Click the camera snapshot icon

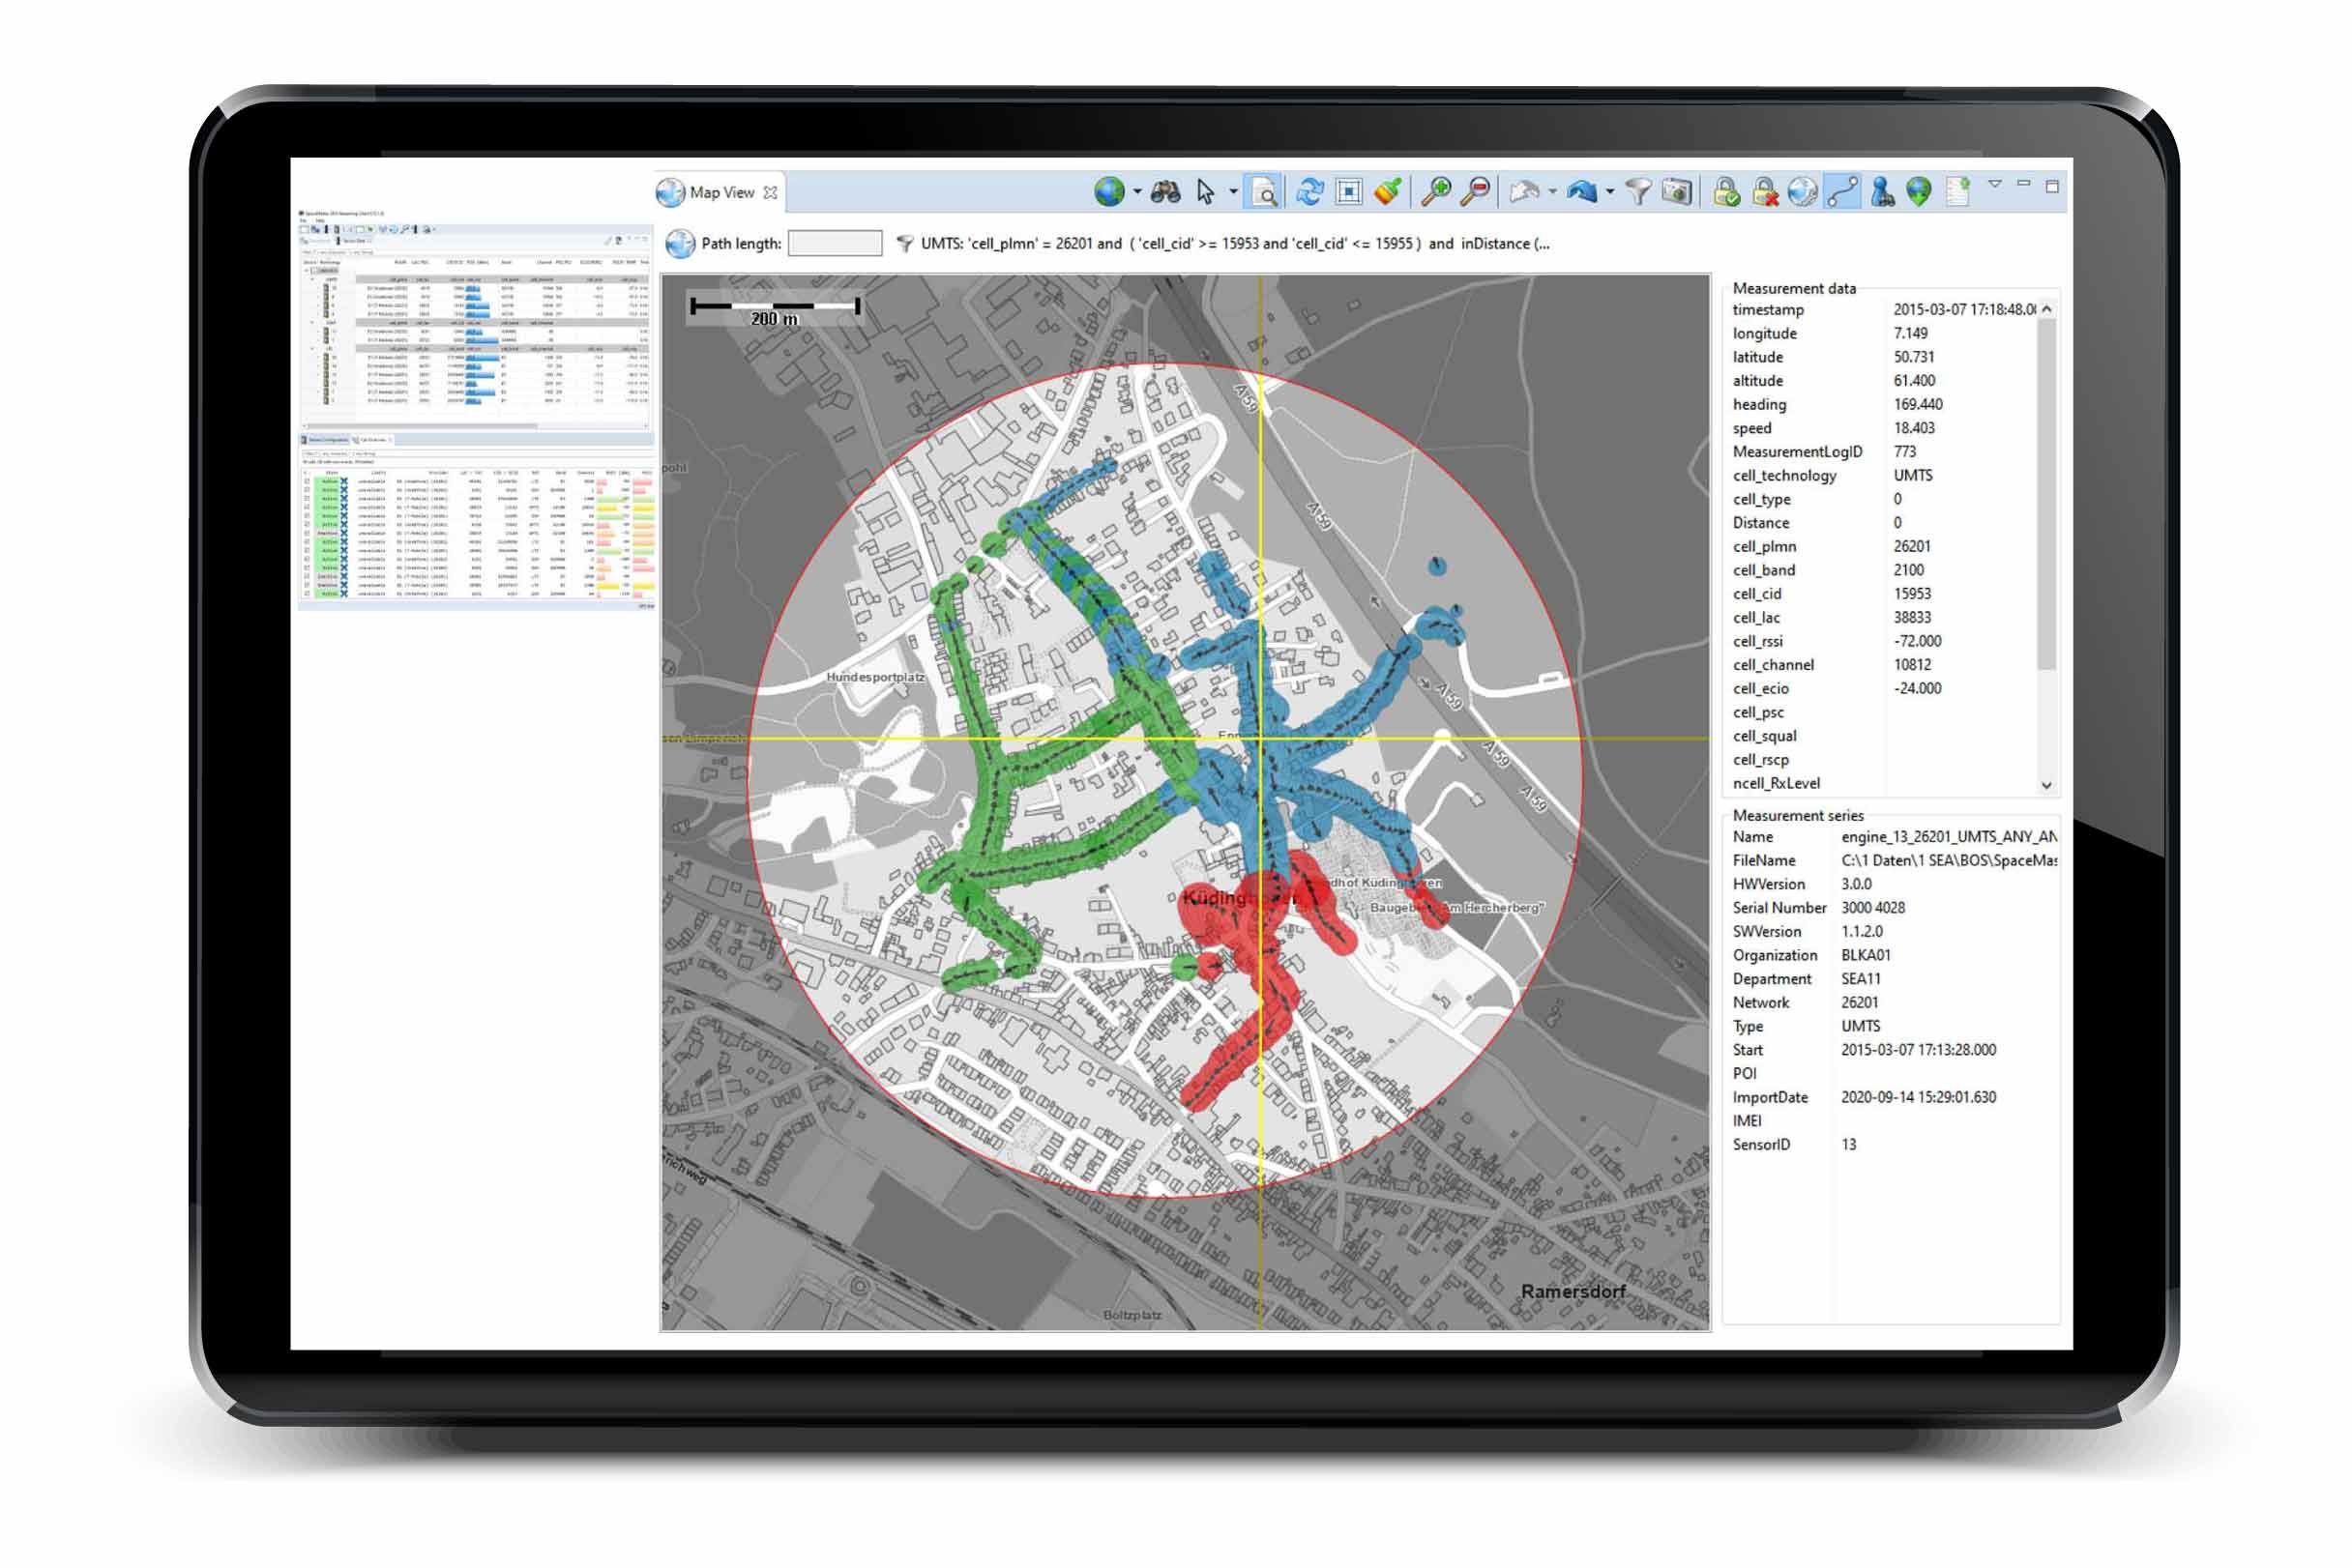[x=1677, y=191]
